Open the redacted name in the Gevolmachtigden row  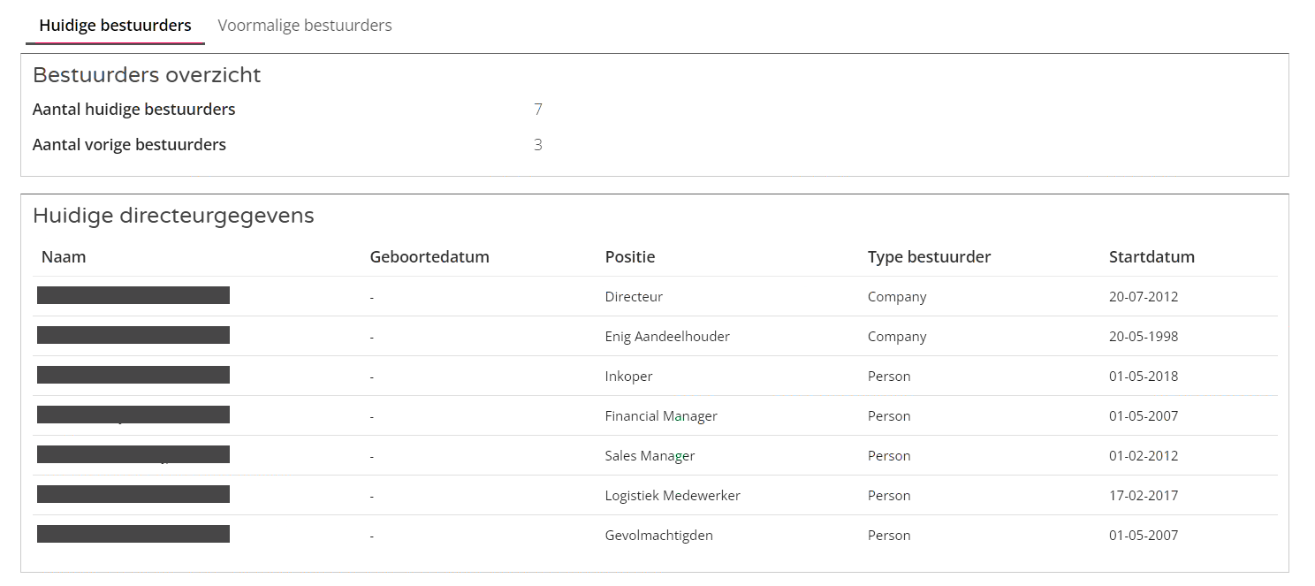(133, 535)
